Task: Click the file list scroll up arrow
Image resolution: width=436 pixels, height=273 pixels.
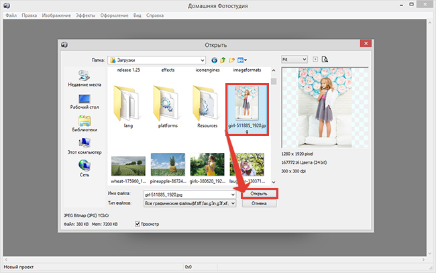Action: (274, 70)
